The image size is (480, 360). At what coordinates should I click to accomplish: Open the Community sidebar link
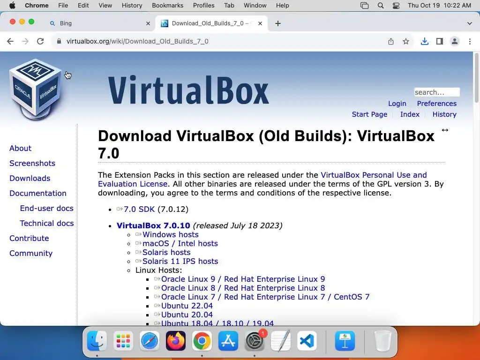[x=31, y=253]
